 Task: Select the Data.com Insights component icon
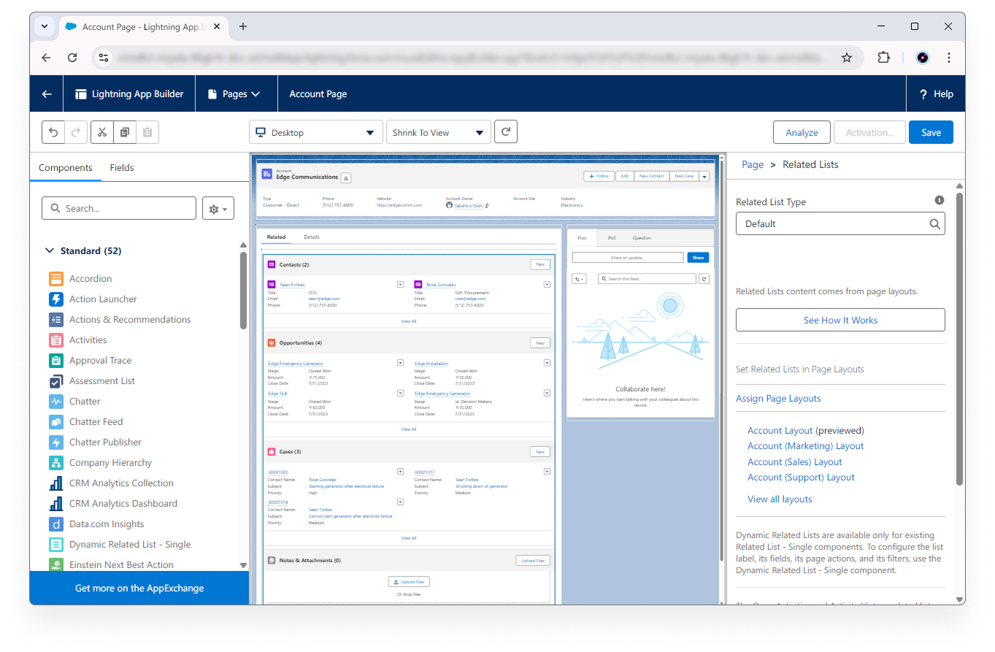[56, 523]
